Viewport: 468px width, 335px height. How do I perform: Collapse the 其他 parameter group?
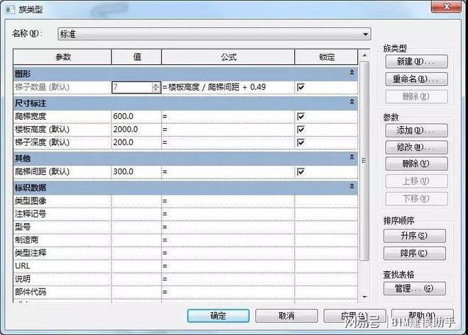(x=352, y=157)
